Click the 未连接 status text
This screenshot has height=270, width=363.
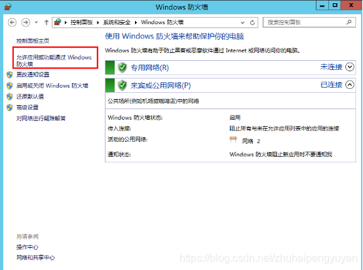332,67
